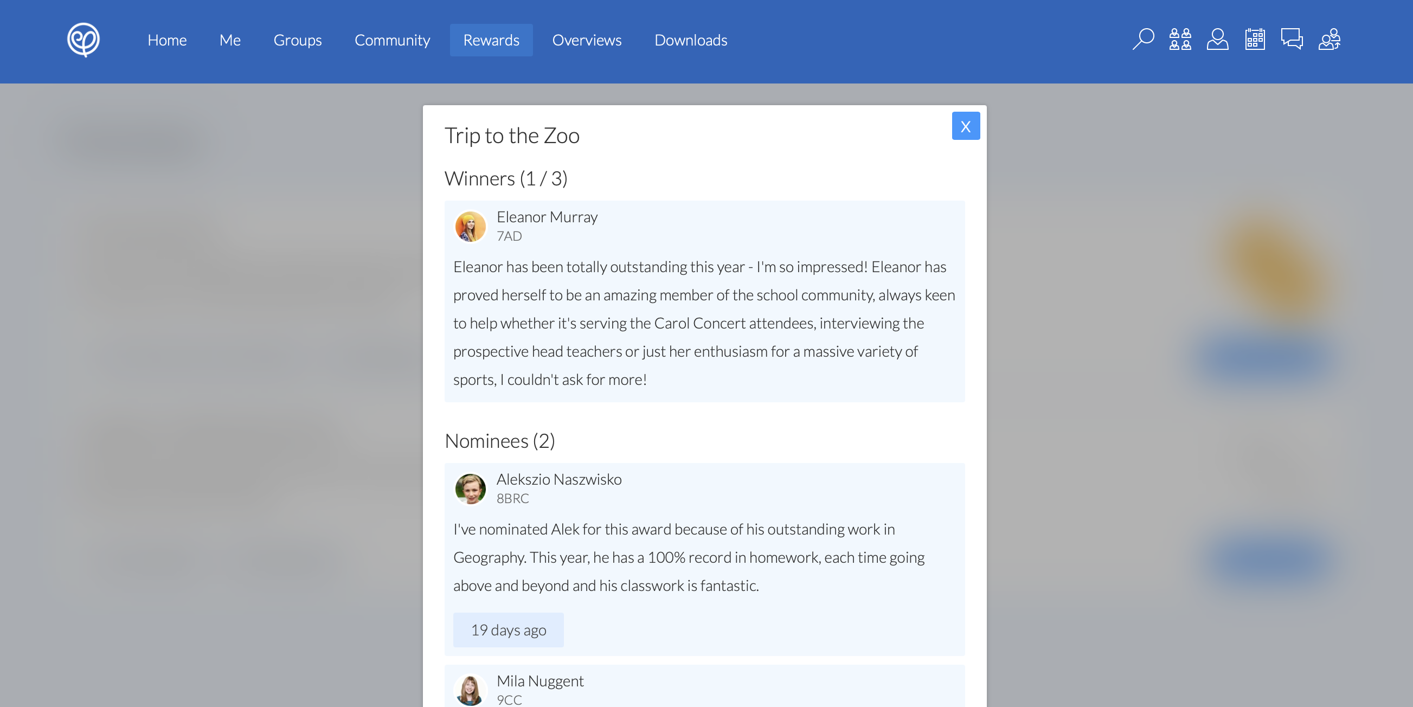The image size is (1413, 707).
Task: Navigate to the Community section
Action: 392,39
